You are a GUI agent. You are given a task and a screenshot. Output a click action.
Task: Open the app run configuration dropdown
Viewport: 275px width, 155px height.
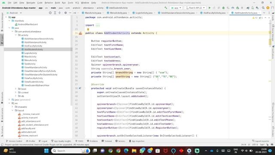click(176, 8)
